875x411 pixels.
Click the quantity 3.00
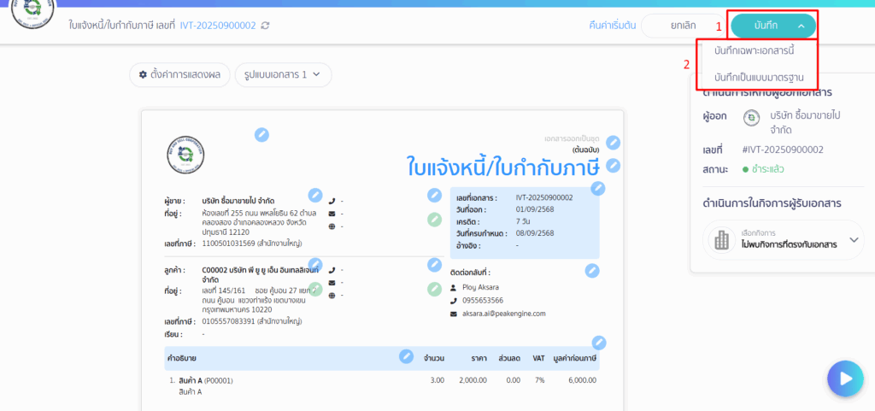pyautogui.click(x=437, y=380)
